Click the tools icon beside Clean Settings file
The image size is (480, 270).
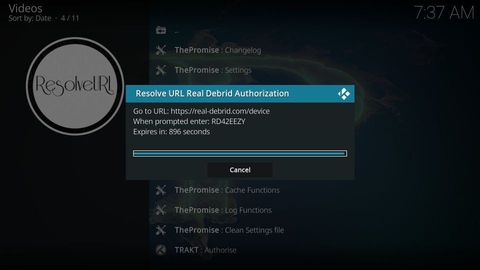pyautogui.click(x=161, y=230)
